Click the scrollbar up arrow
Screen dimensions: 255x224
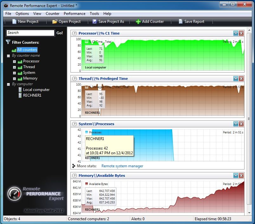tap(249, 30)
